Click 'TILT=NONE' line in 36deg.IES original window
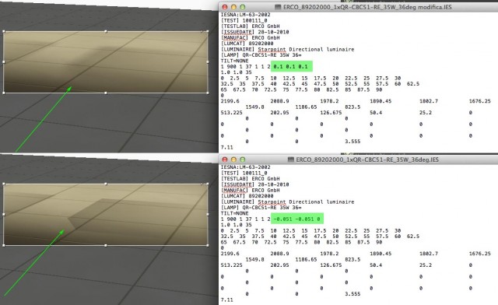498x305 pixels. click(235, 213)
